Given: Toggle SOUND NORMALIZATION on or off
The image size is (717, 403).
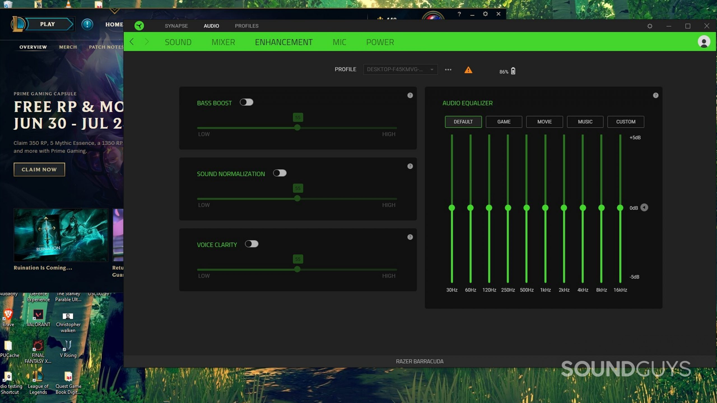Looking at the screenshot, I should (x=279, y=173).
